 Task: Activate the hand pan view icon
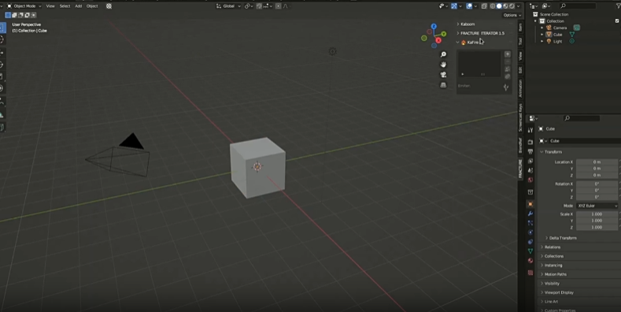(x=443, y=65)
